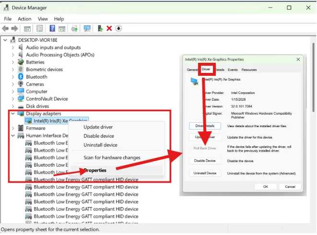Click the red X uninstall device icon
This screenshot has height=235, width=317.
click(109, 28)
